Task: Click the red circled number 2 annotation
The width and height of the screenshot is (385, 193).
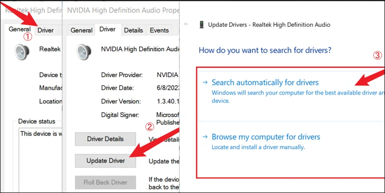Action: coord(149,127)
